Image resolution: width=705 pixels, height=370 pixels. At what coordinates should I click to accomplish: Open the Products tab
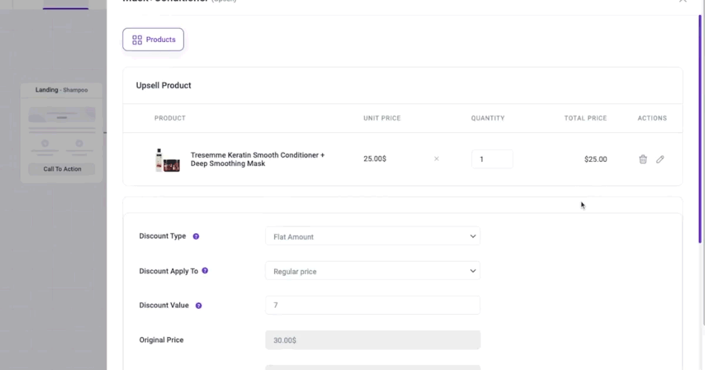[153, 39]
